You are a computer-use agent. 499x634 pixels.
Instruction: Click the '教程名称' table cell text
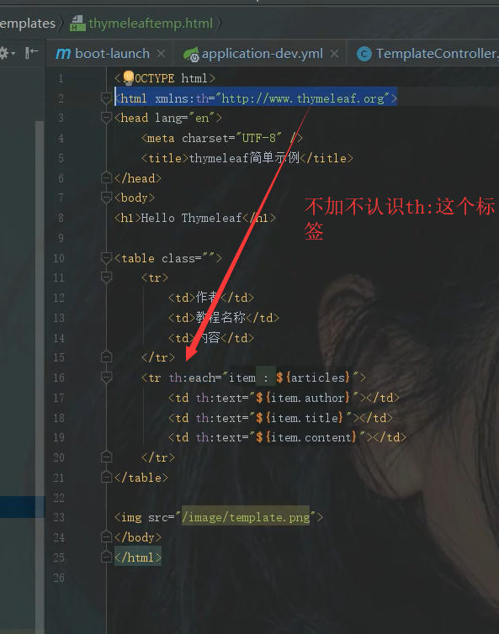pyautogui.click(x=220, y=318)
